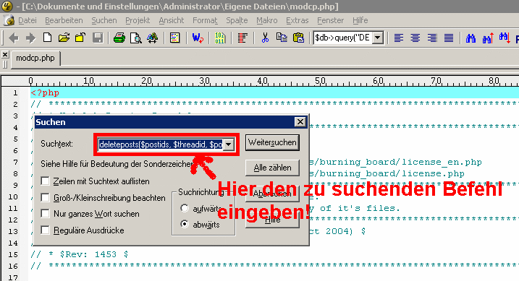The image size is (519, 281).
Task: Expand the toolbar search combo dropdown arrow
Action: [x=377, y=38]
